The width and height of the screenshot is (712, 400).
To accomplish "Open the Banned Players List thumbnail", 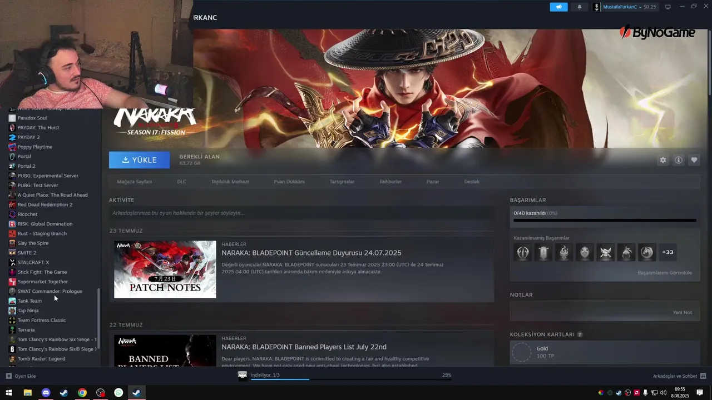I will pos(165,351).
